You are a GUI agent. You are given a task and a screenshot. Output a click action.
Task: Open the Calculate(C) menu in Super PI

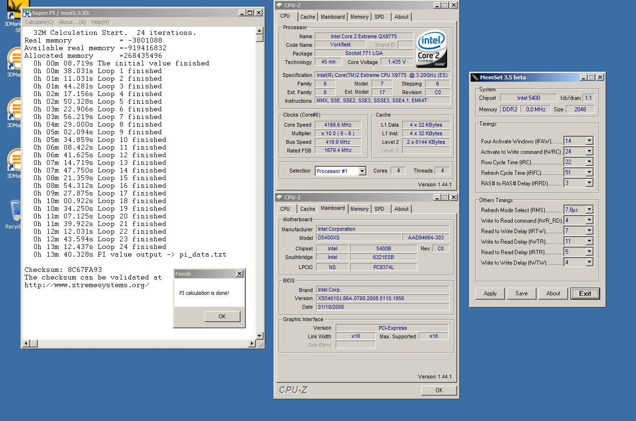[39, 22]
